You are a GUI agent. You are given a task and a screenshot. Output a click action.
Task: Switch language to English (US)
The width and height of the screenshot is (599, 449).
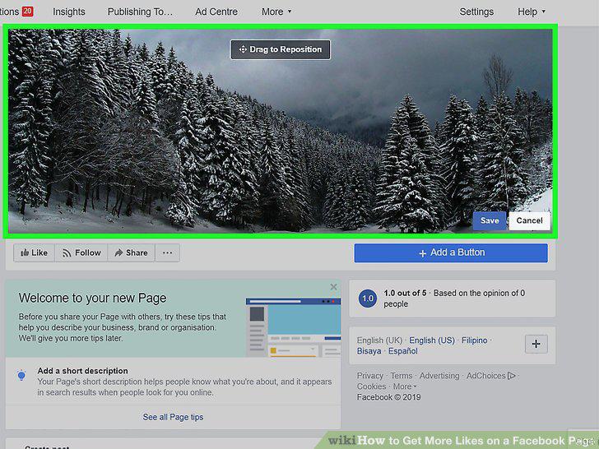click(x=432, y=340)
